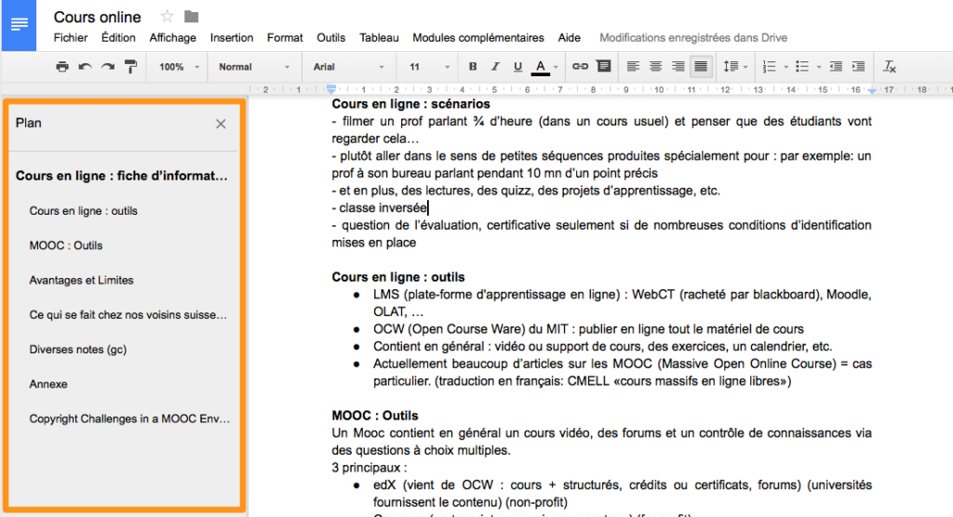Go to Cours en ligne : fiche d'informat… heading
The width and height of the screenshot is (953, 517).
122,176
